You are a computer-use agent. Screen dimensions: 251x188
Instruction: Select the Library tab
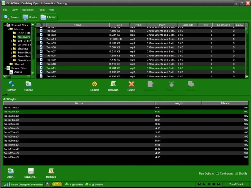click(x=48, y=17)
